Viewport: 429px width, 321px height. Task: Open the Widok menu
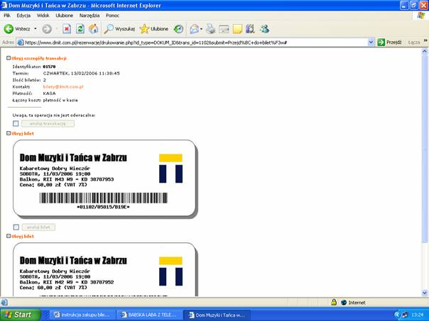[43, 15]
